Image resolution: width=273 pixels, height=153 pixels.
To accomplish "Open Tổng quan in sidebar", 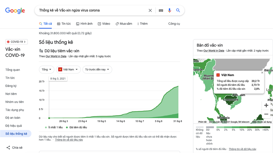I will click(13, 70).
